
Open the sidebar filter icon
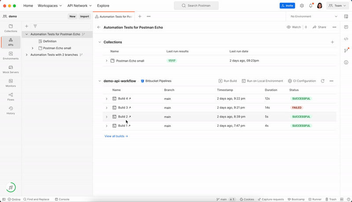[x=35, y=26]
